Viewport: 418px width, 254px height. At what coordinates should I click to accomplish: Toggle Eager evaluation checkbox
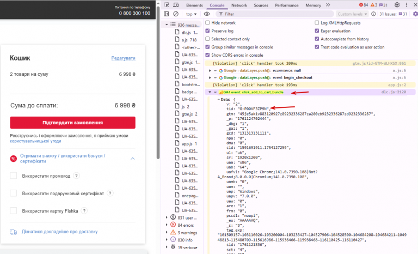(x=317, y=31)
